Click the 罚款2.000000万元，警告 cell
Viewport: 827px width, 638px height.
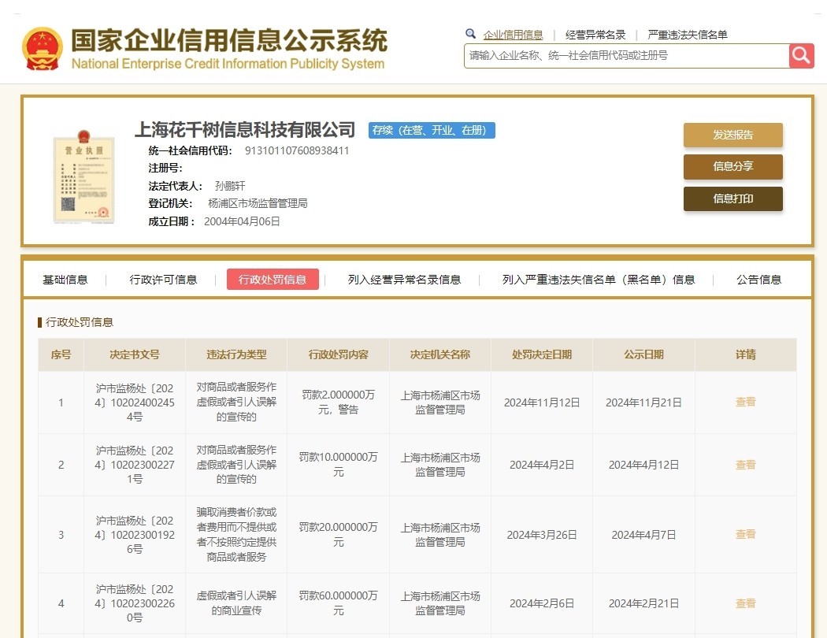338,402
